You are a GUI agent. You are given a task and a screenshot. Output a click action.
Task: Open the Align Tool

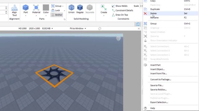click(x=14, y=10)
